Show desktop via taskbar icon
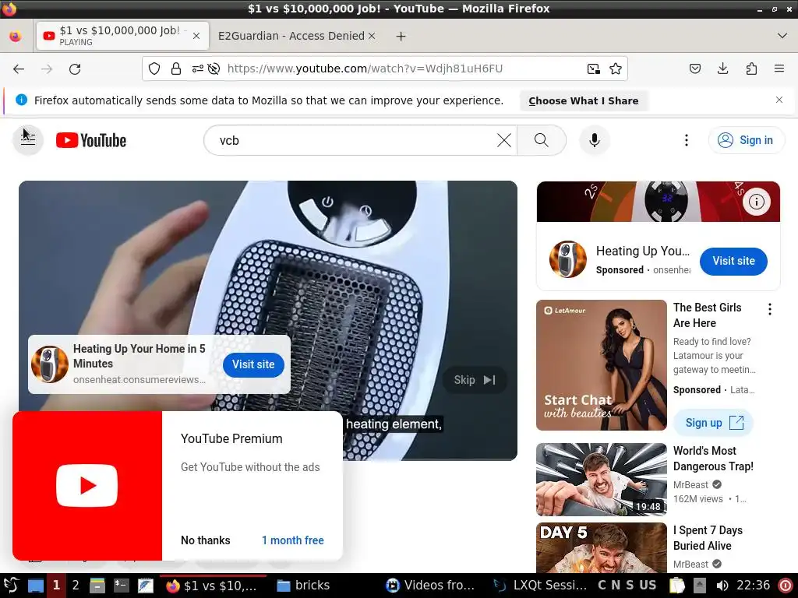The height and width of the screenshot is (598, 798). coord(35,586)
